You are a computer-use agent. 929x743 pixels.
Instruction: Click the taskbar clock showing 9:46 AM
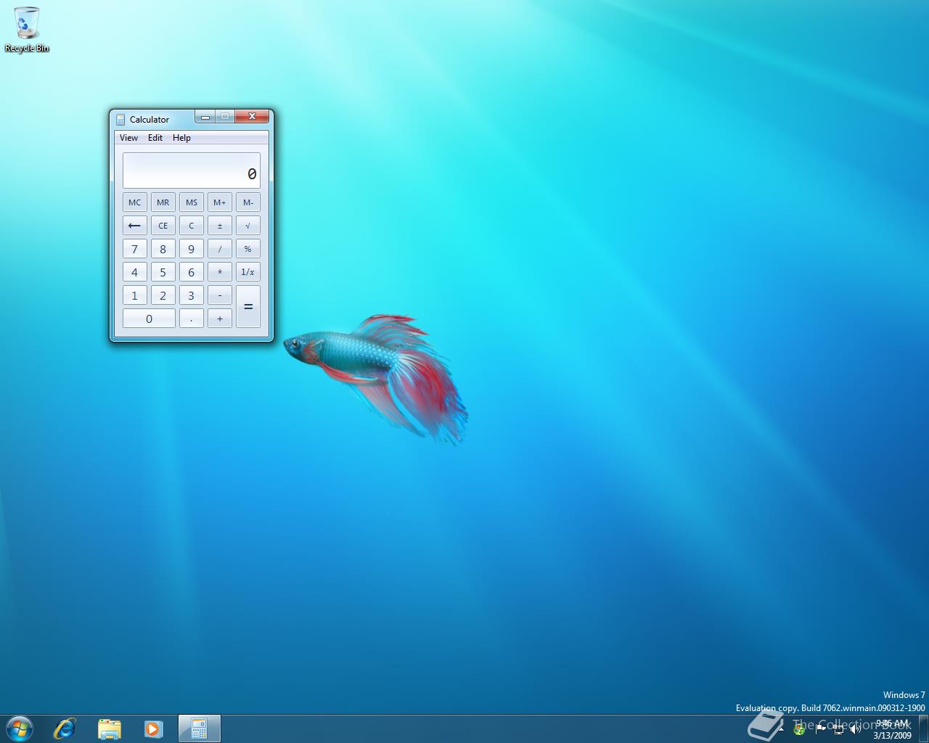(892, 729)
